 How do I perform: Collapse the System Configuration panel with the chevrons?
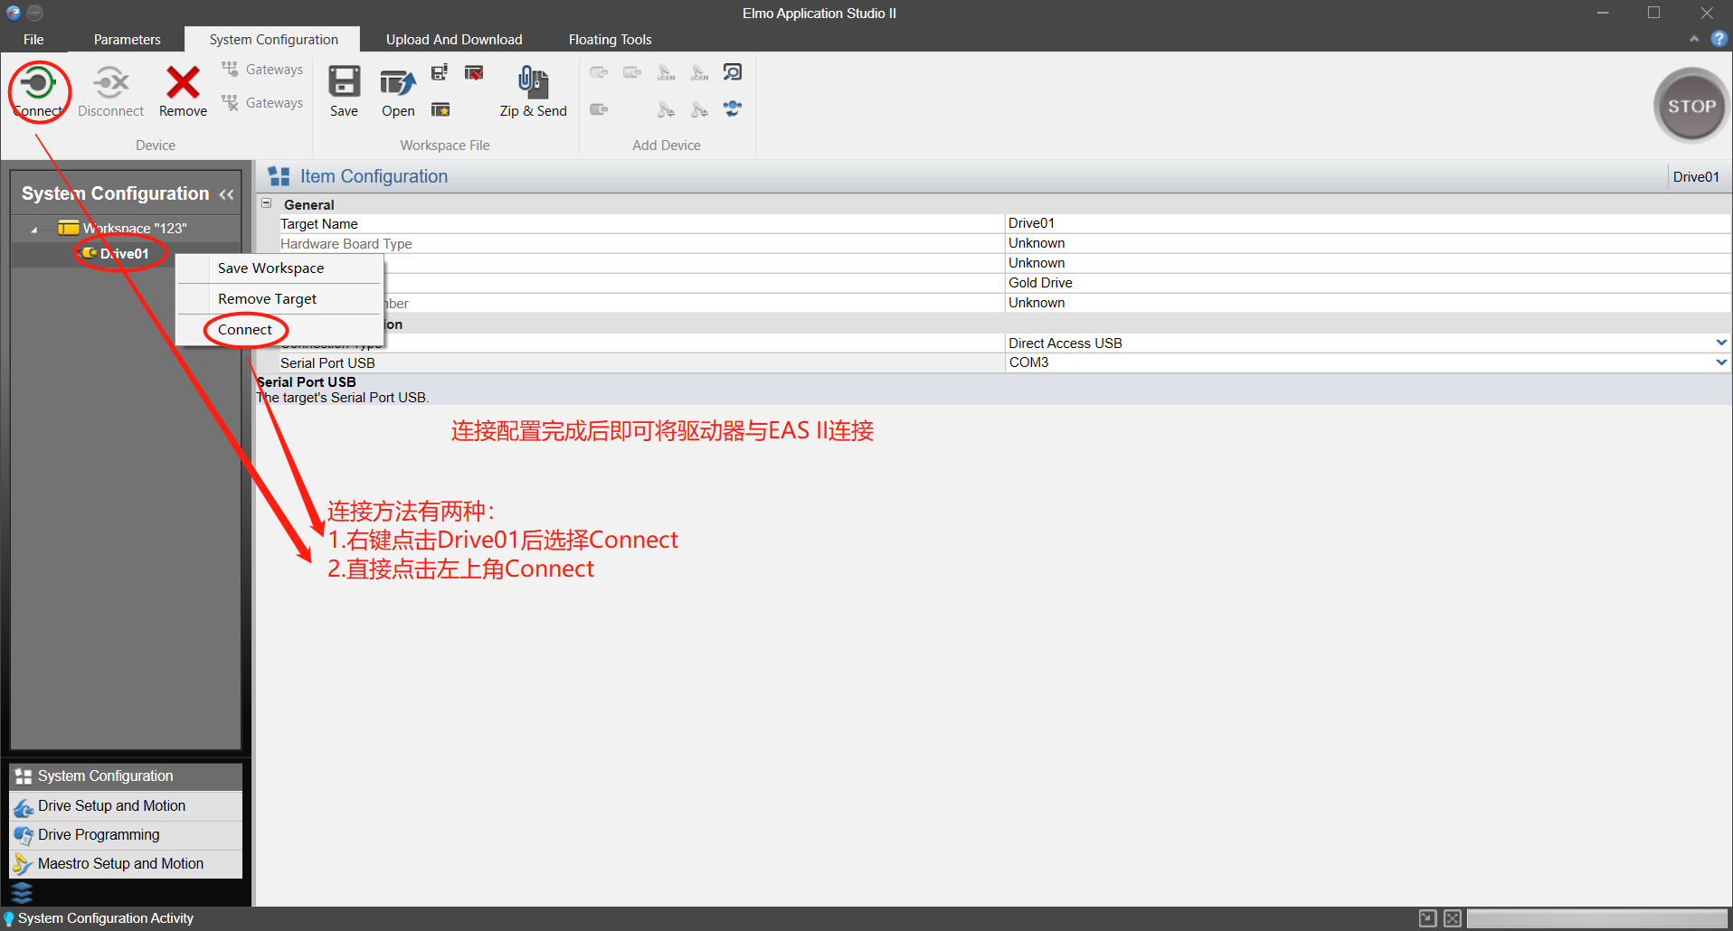pos(226,193)
